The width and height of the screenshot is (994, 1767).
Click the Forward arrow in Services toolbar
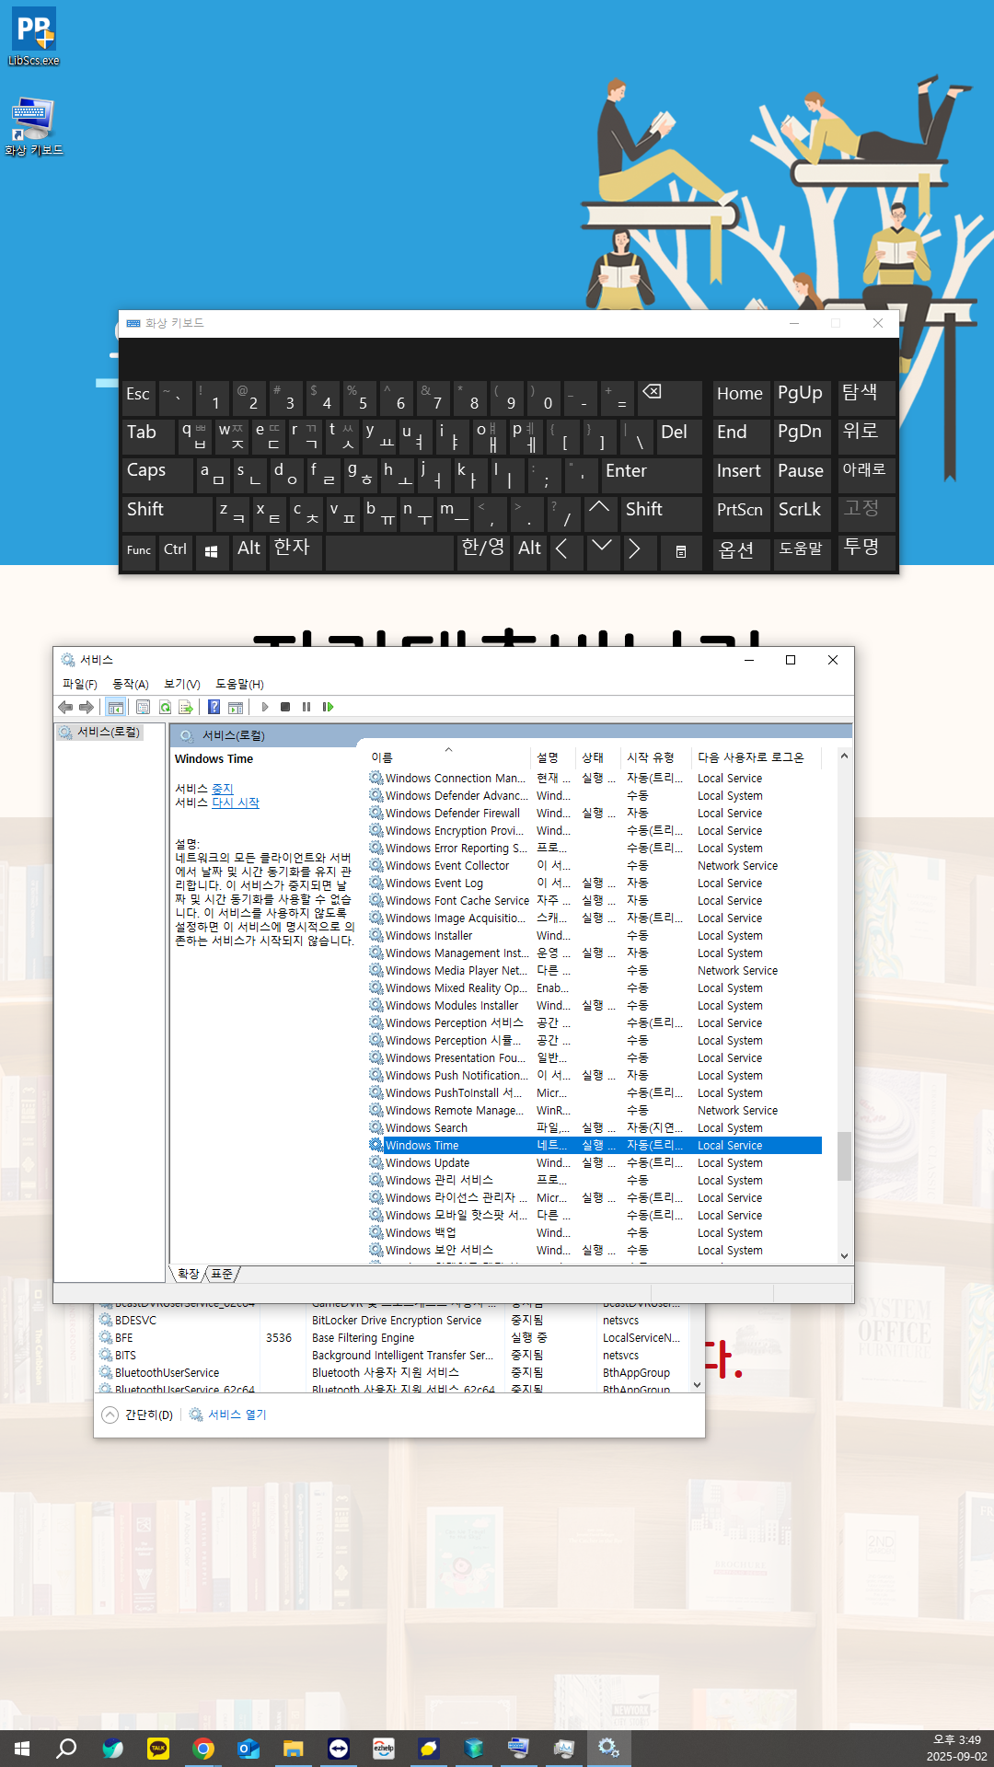tap(87, 707)
